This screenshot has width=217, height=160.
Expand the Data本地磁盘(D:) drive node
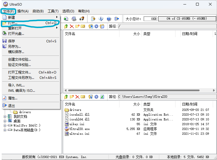(x=5, y=130)
